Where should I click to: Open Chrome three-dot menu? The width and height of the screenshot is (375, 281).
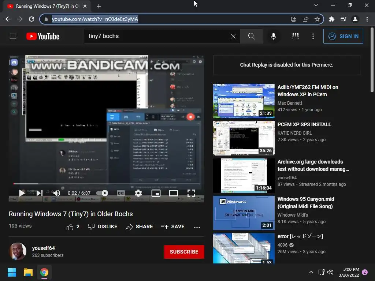(367, 19)
